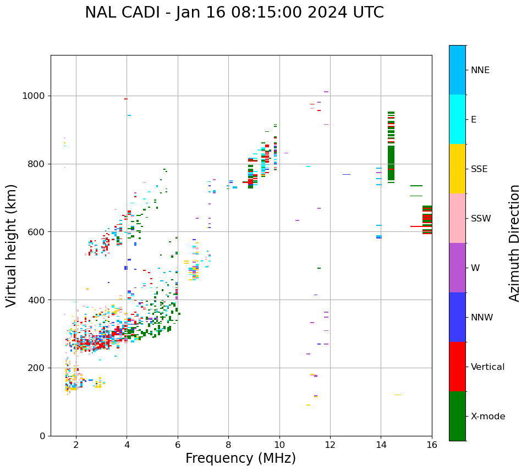Click the 0 tick on height axis
The image size is (527, 471).
point(43,436)
